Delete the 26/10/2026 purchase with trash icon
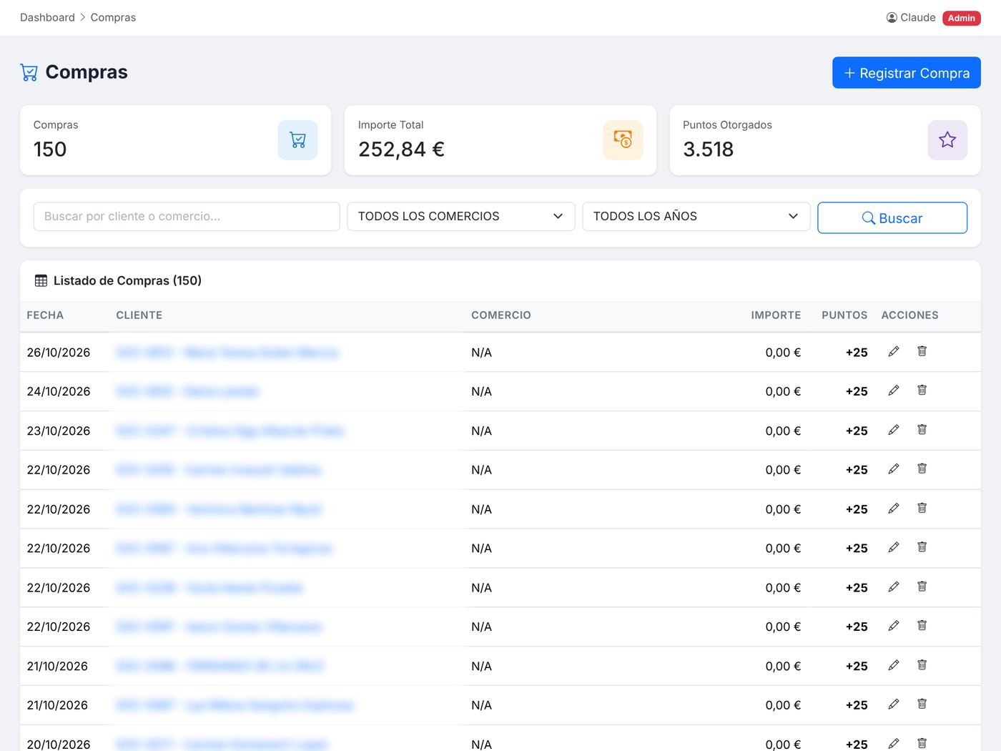The height and width of the screenshot is (751, 1001). 922,351
